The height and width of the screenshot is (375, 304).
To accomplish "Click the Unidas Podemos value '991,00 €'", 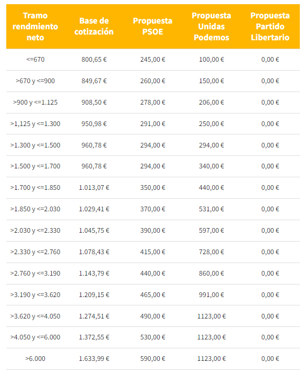I will (x=212, y=294).
